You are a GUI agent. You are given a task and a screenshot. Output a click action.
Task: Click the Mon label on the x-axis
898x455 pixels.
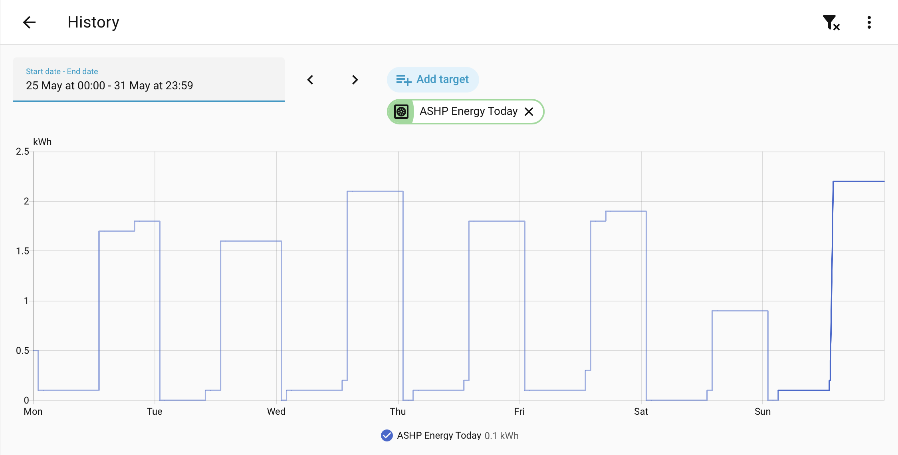click(x=33, y=412)
